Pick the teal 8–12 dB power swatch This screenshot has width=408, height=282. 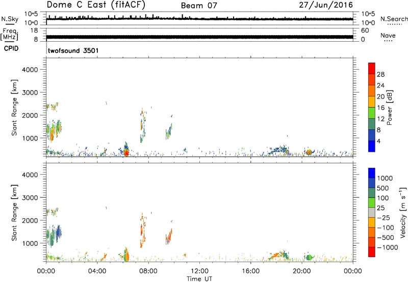point(372,124)
